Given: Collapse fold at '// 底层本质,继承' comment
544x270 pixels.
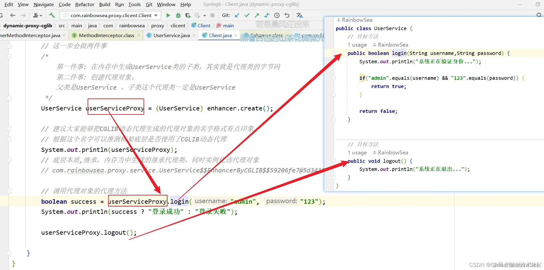Looking at the screenshot, I should click(9, 160).
